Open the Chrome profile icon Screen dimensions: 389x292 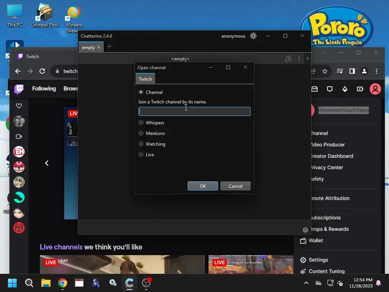point(364,71)
